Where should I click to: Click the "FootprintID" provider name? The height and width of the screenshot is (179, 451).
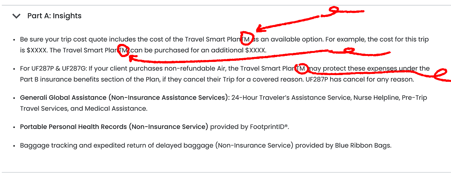267,127
